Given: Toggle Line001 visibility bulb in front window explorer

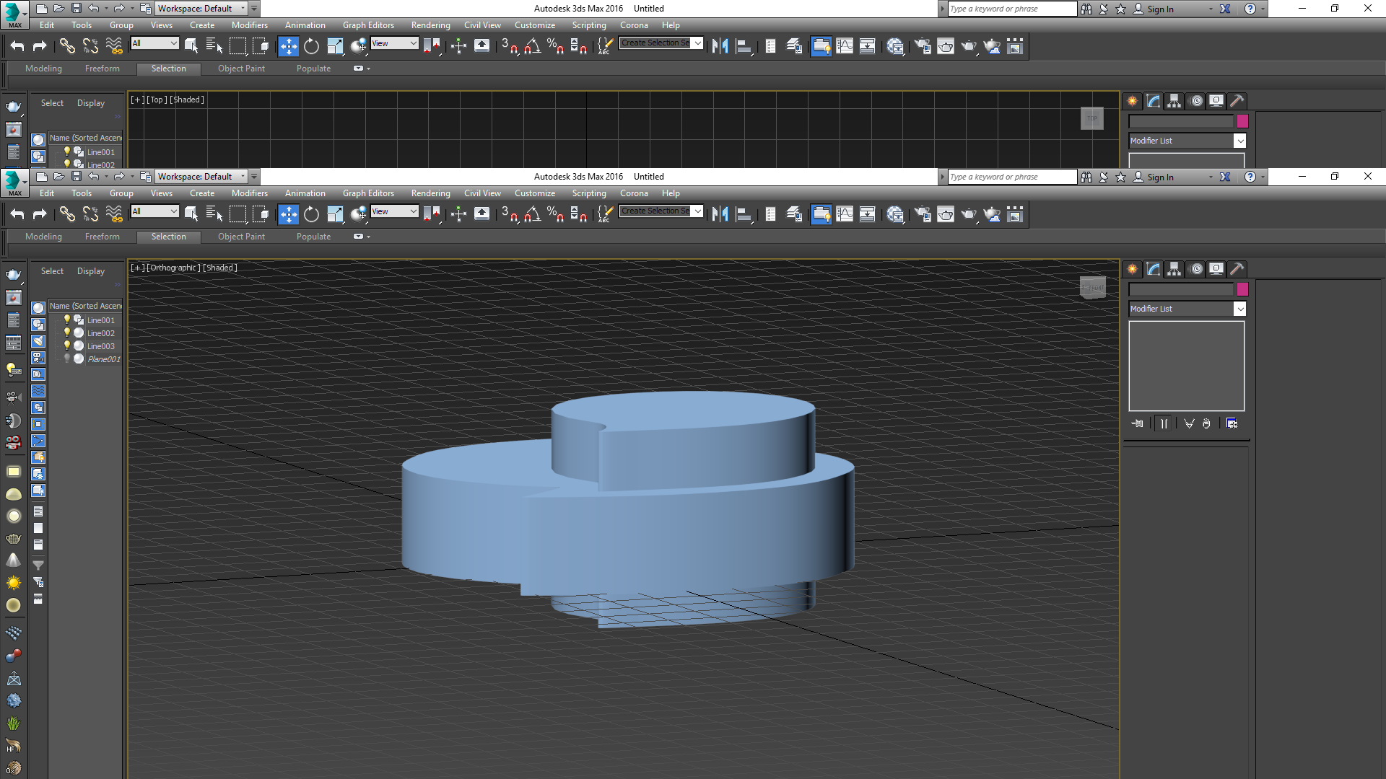Looking at the screenshot, I should pos(67,320).
